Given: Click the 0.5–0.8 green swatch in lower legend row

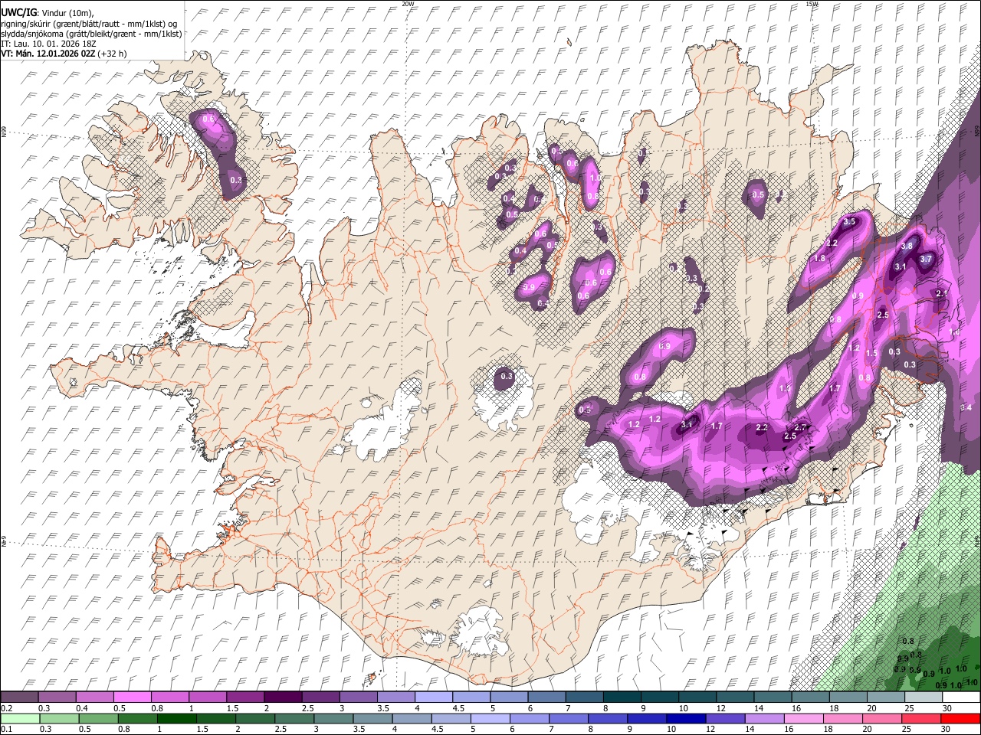Looking at the screenshot, I should 98,718.
